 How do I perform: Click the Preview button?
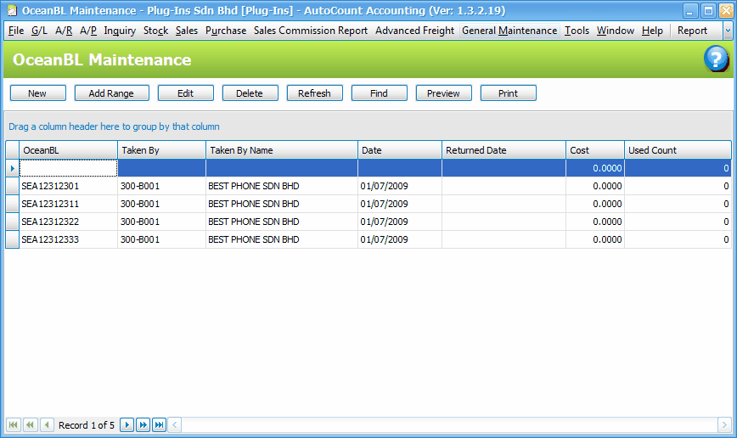443,93
